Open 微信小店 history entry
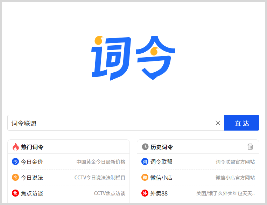This screenshot has width=267, height=205. (161, 178)
